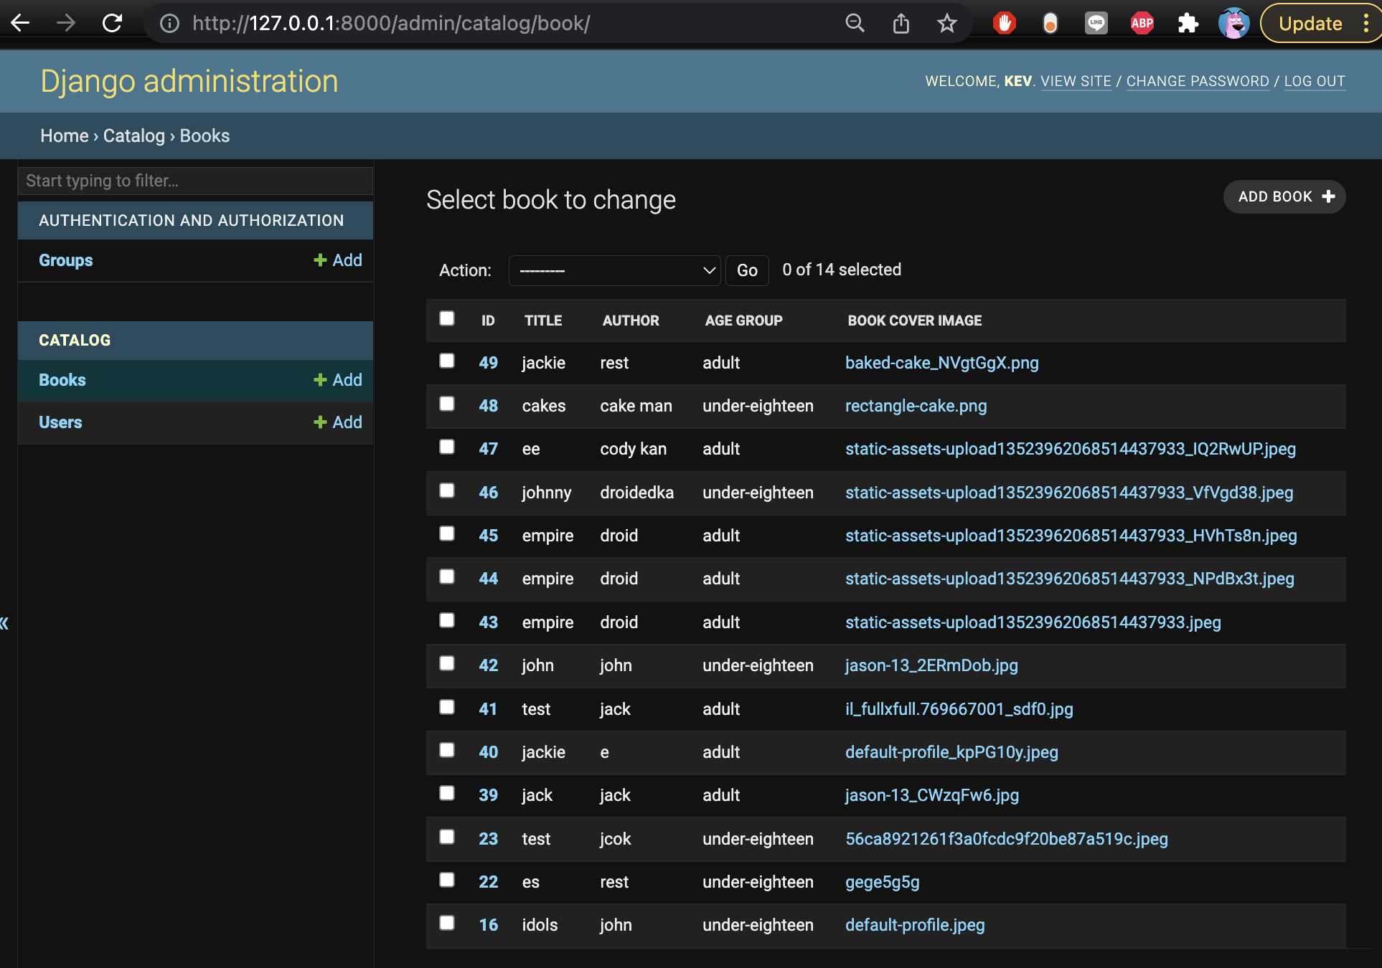Click the browser reload icon
Viewport: 1382px width, 968px height.
tap(113, 24)
